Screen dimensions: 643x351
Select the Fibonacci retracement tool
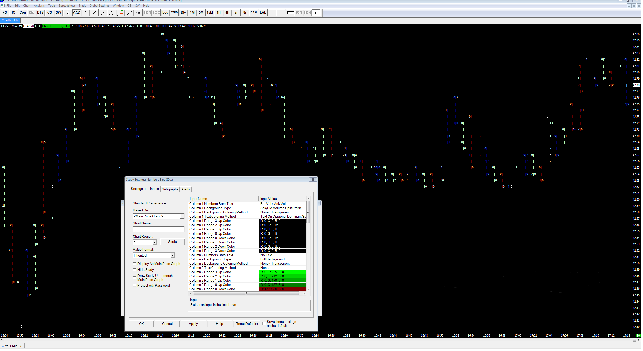click(121, 13)
